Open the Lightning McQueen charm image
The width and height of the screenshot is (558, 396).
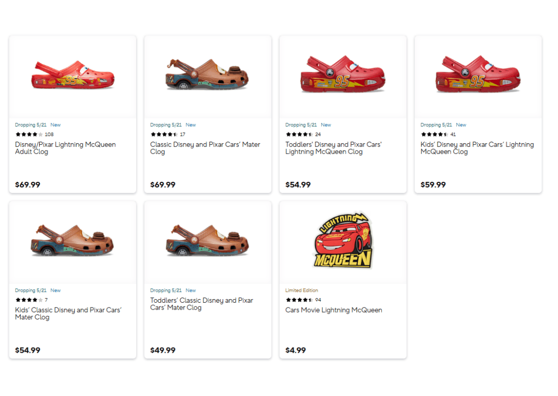[343, 242]
